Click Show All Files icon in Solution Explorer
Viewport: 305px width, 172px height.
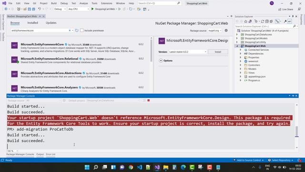pyautogui.click(x=271, y=21)
